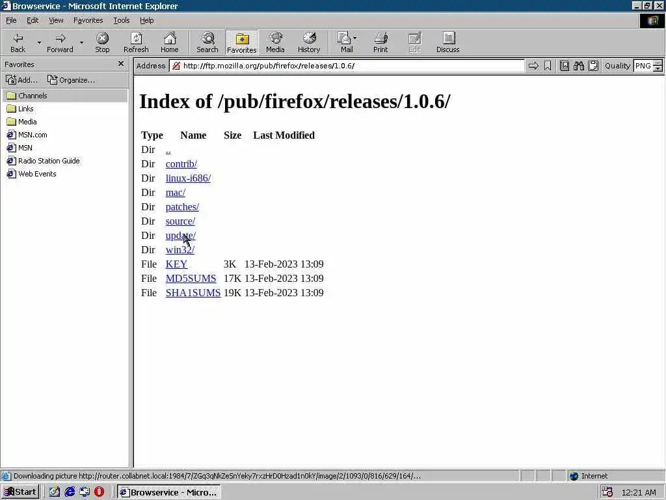Click the Windows logo throbber icon
Image resolution: width=666 pixels, height=500 pixels.
click(652, 20)
